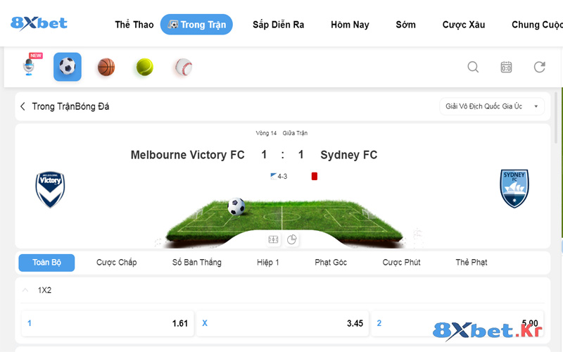The height and width of the screenshot is (352, 563).
Task: Show the pie chart statistics icon
Action: [292, 239]
